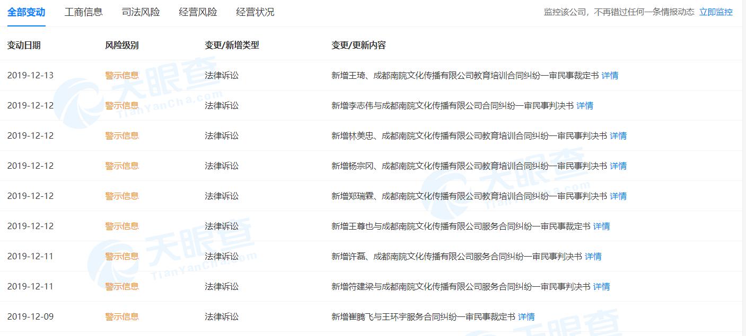Click the 新增林美忠 judgment description text
The image size is (746, 336).
[x=469, y=136]
